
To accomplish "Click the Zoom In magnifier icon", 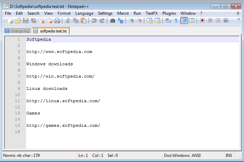I will click(x=131, y=21).
